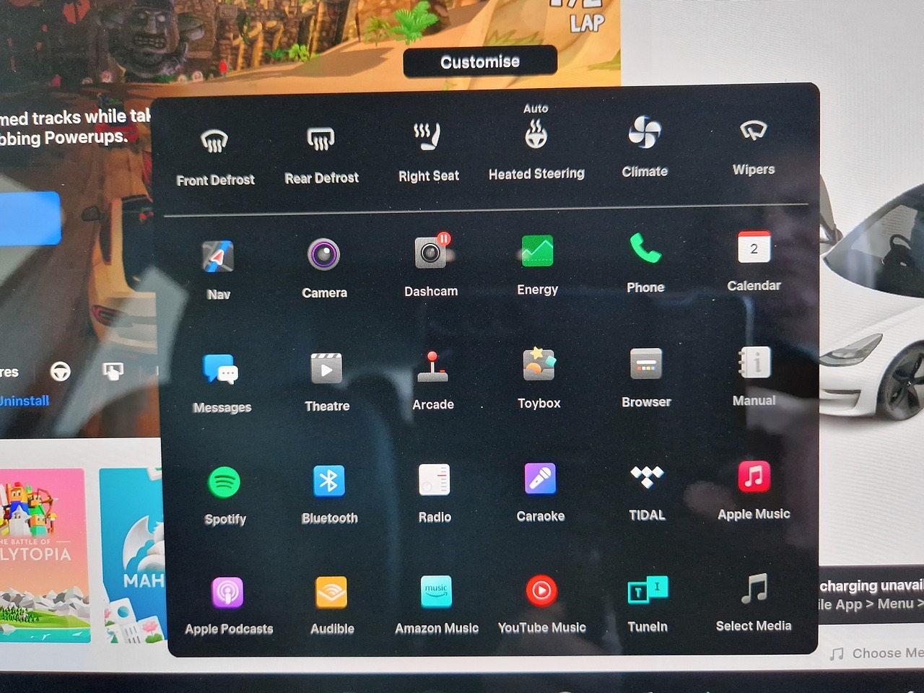Open Climate controls

tap(644, 133)
